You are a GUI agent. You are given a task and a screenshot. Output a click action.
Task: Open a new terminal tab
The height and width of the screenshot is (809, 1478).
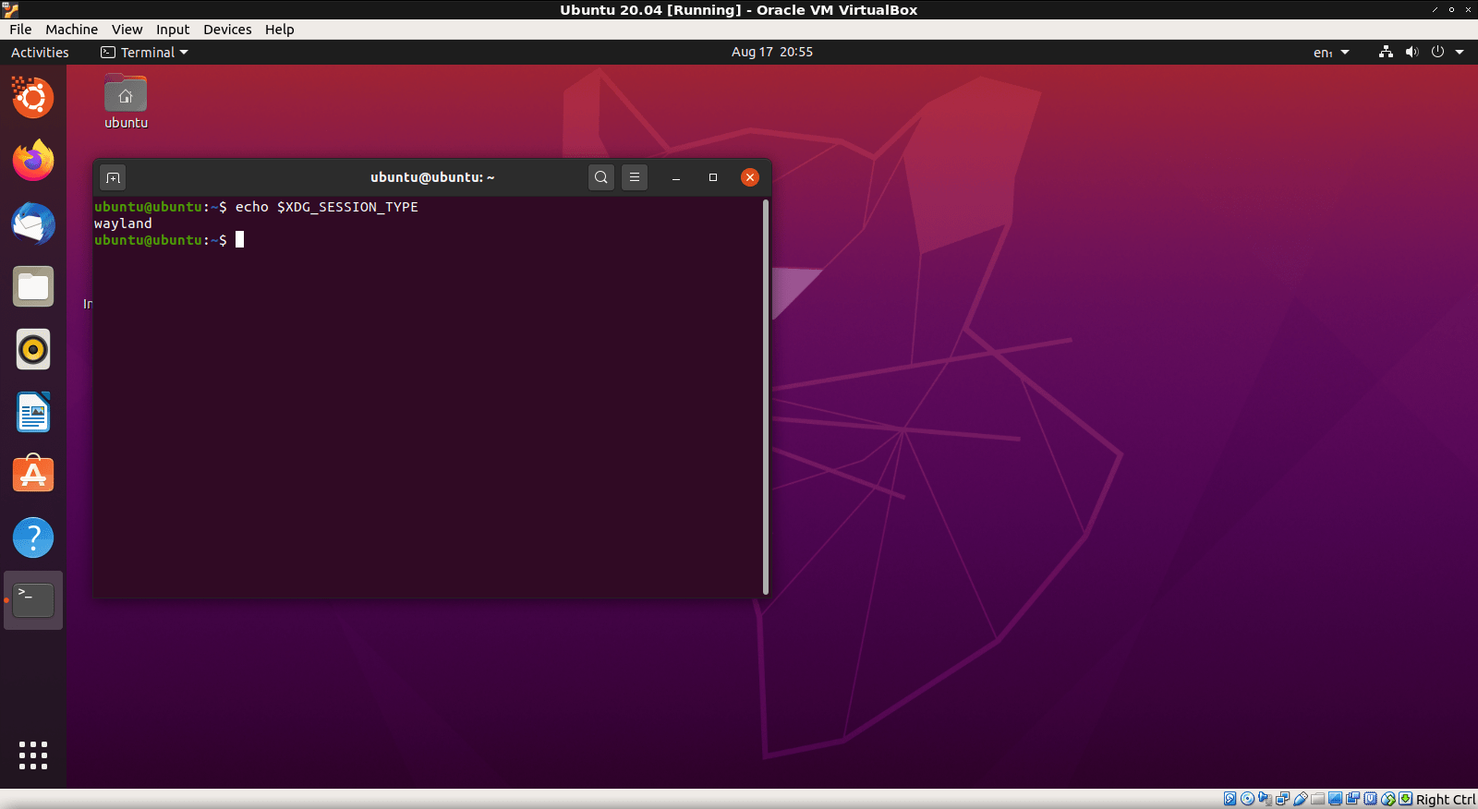[113, 177]
